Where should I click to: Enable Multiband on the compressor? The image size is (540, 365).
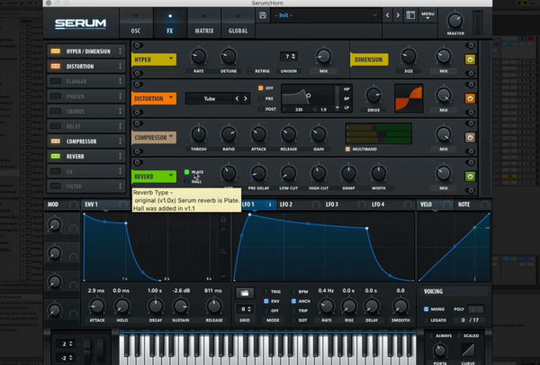coord(348,151)
